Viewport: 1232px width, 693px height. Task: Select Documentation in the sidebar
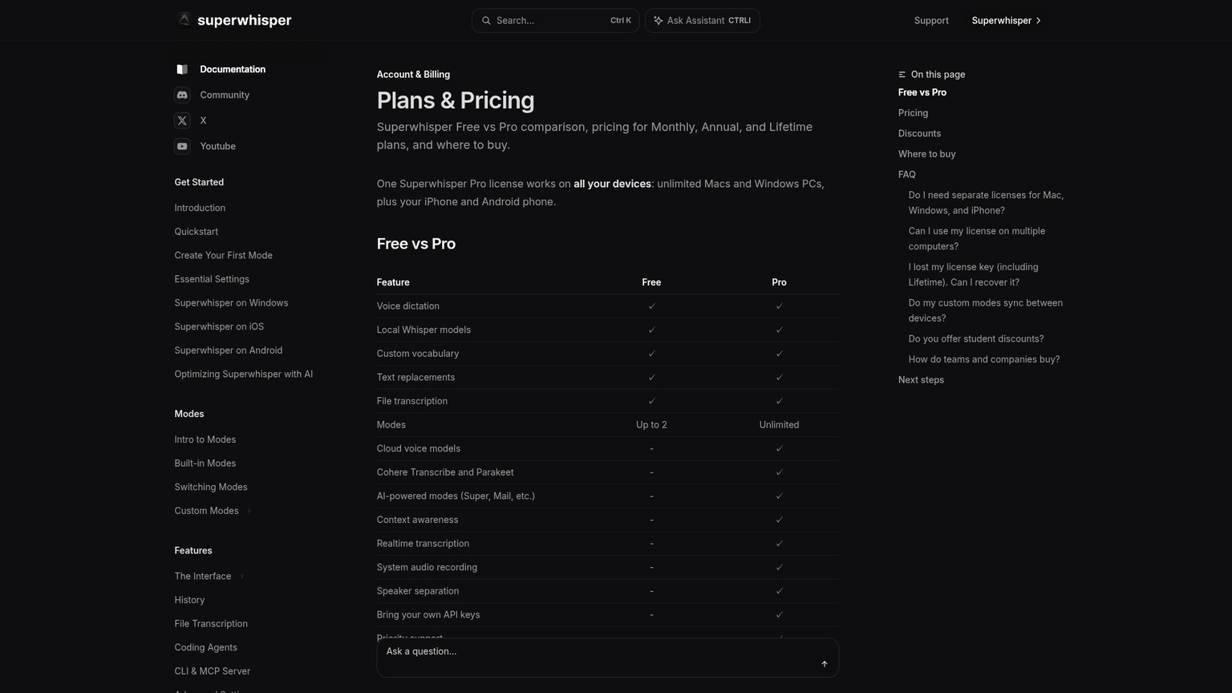(x=233, y=70)
